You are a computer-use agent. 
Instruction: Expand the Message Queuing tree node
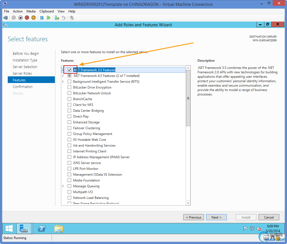63,186
